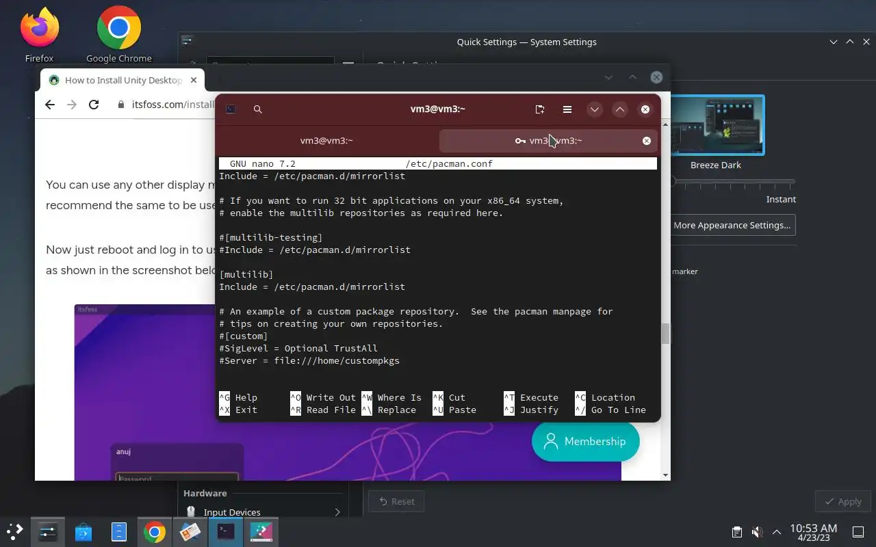This screenshot has height=547, width=876.
Task: Click the password field in the Unity screenshot
Action: [x=177, y=477]
